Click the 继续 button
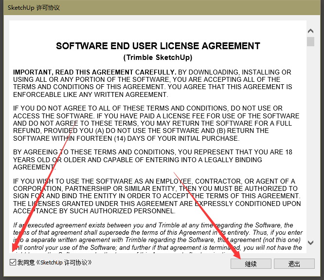Screen dimensions: 324x280 click(x=251, y=263)
